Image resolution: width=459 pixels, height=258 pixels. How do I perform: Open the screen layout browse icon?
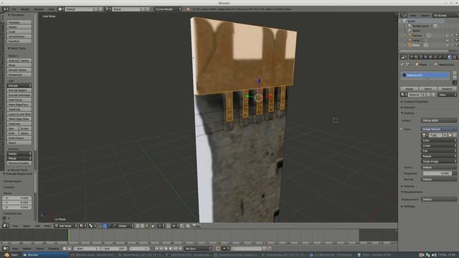click(60, 9)
